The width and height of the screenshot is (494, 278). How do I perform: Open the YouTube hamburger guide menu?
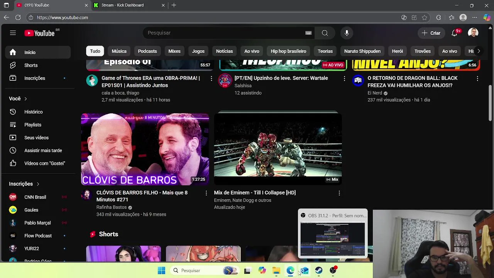tap(13, 33)
